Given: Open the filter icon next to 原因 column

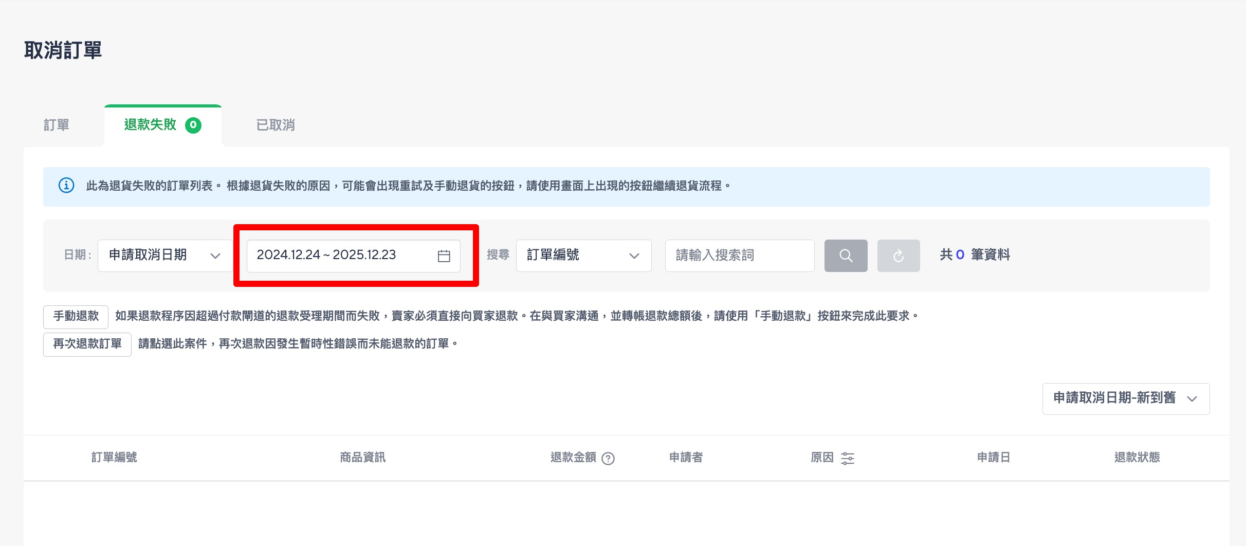Looking at the screenshot, I should pyautogui.click(x=847, y=459).
